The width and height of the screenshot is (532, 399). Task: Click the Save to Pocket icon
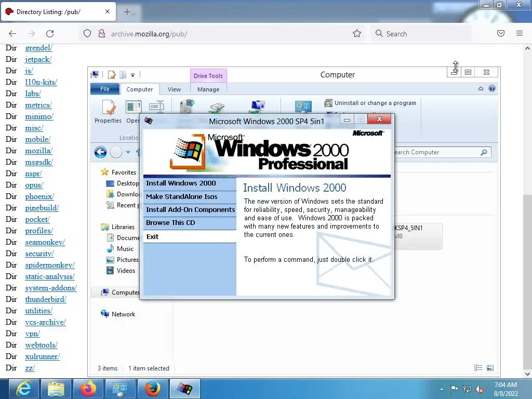coord(501,33)
